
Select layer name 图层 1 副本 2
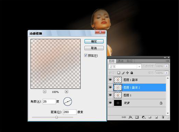point(132,88)
